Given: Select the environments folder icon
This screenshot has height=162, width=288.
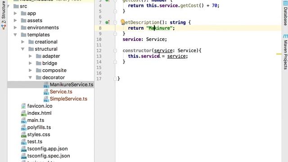Looking at the screenshot, I should pos(23,28).
